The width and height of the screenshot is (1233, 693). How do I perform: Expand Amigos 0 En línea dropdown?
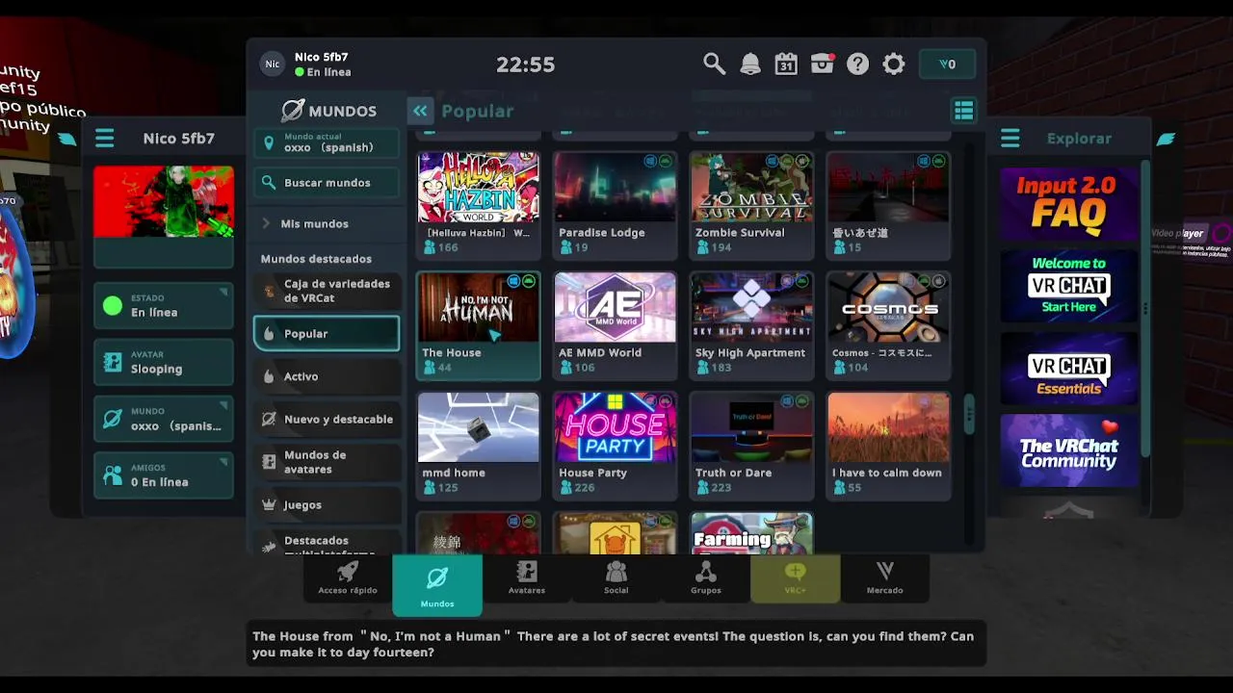click(164, 475)
